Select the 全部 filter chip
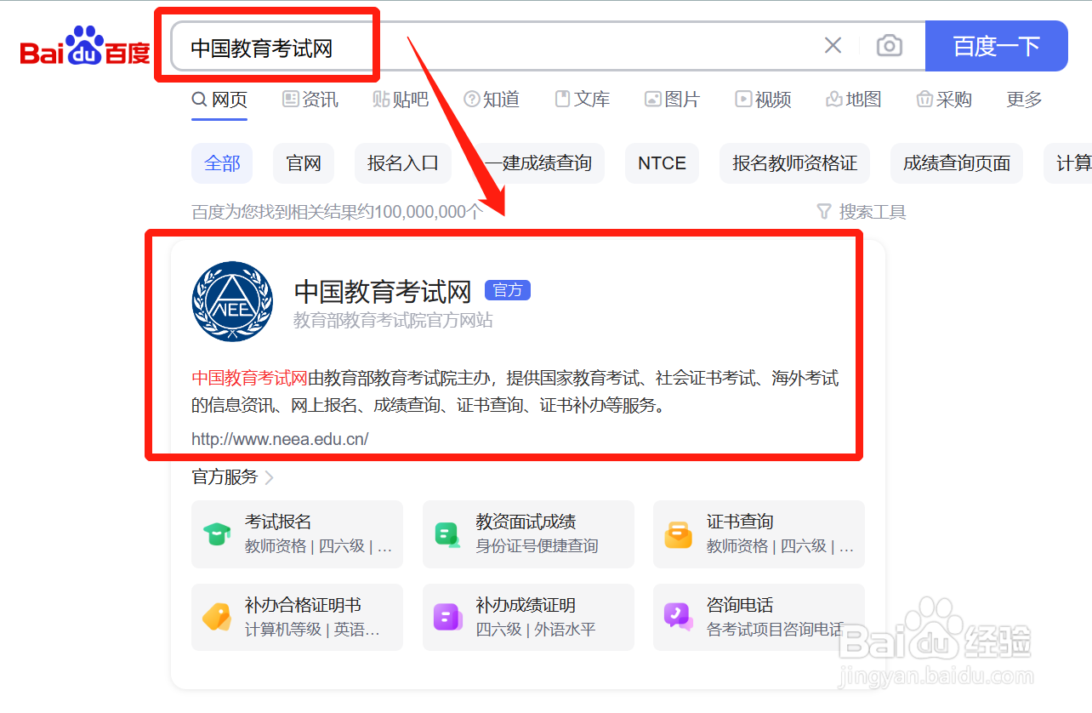Screen dimensions: 1092x713 [222, 163]
